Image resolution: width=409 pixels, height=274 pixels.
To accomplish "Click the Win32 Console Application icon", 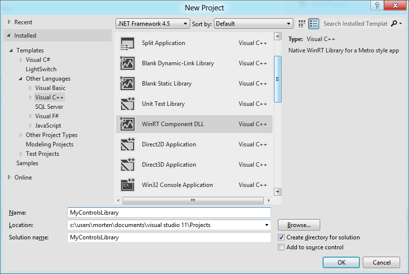I will 127,185.
